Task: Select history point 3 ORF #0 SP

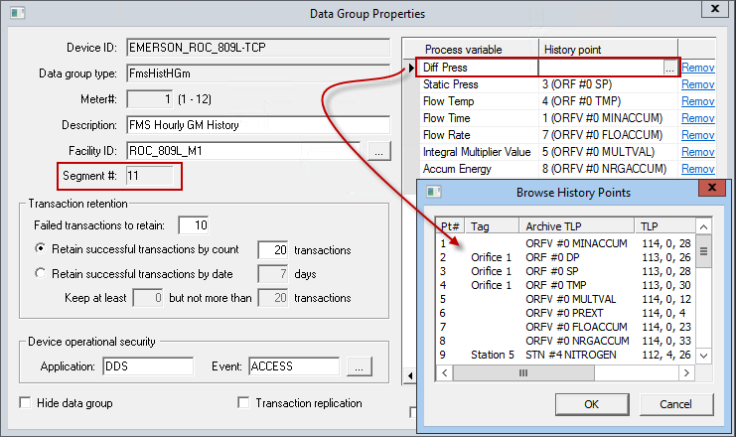Action: 565,271
